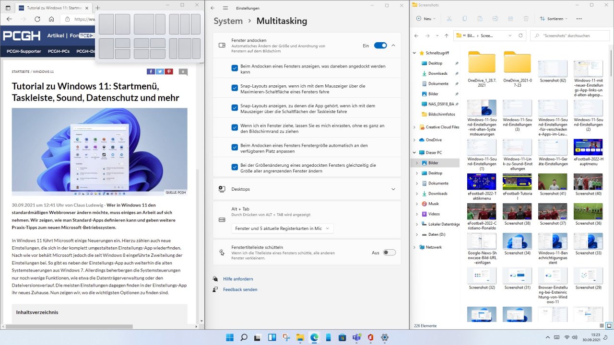614x345 pixels.
Task: Share selected item in Explorer toolbar
Action: [x=510, y=19]
